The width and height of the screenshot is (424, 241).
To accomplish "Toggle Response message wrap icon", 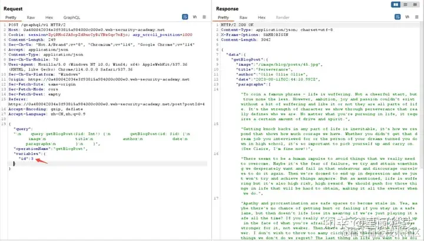I will (397, 17).
